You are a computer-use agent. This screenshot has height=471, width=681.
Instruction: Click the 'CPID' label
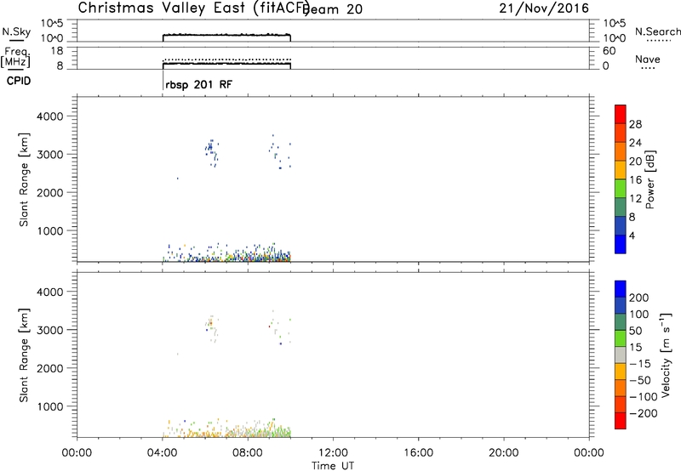(19, 81)
